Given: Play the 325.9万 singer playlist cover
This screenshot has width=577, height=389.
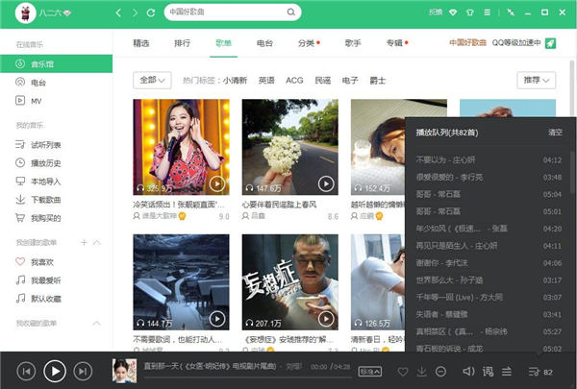Looking at the screenshot, I should click(x=217, y=183).
